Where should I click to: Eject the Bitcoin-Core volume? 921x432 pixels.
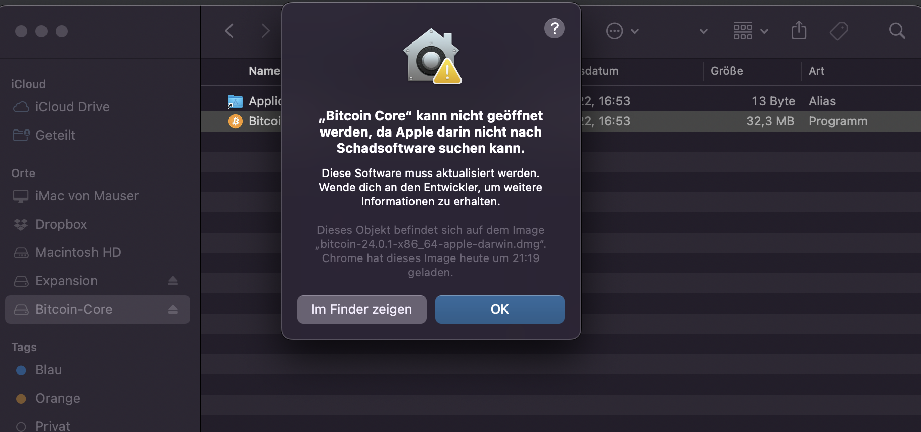pos(173,309)
